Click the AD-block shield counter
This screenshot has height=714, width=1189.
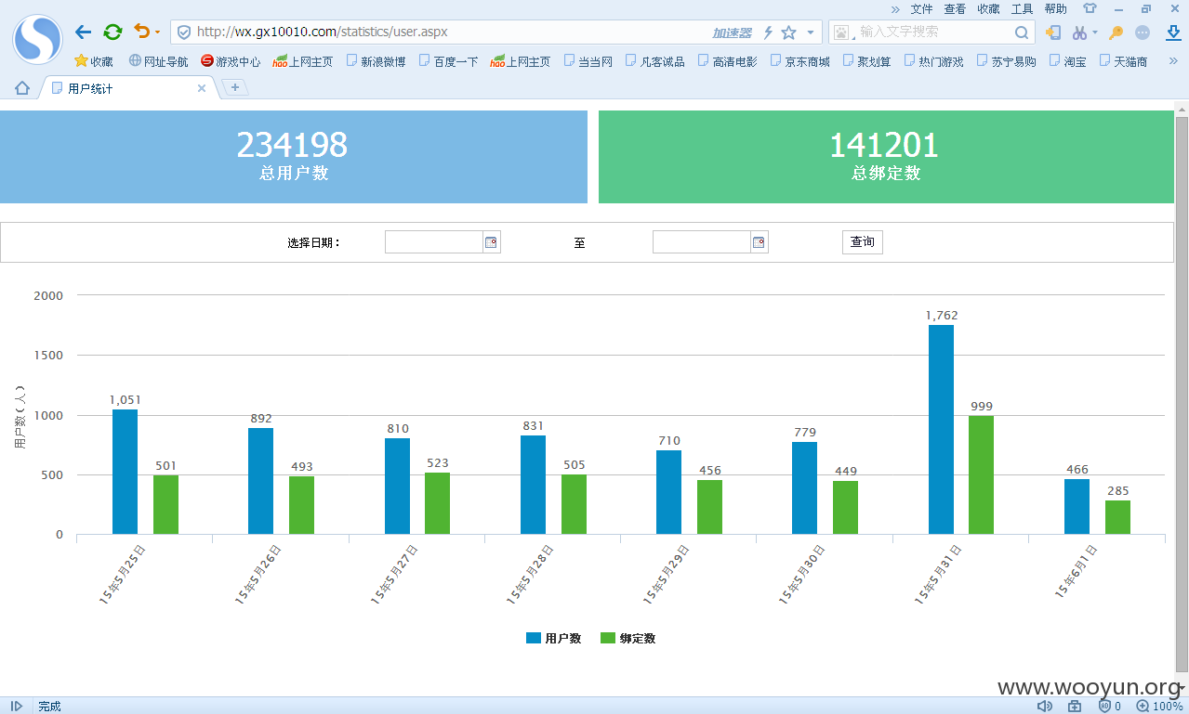coord(1110,706)
